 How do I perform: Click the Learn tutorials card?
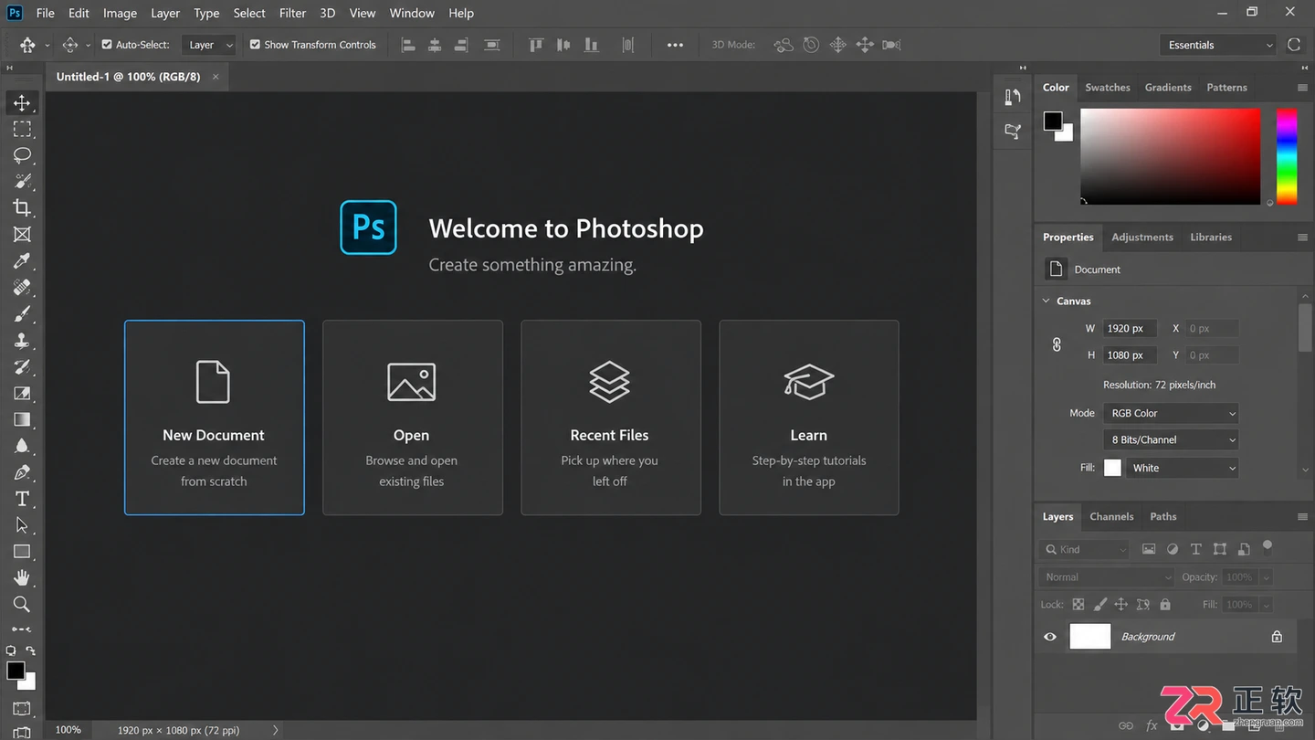pyautogui.click(x=808, y=418)
